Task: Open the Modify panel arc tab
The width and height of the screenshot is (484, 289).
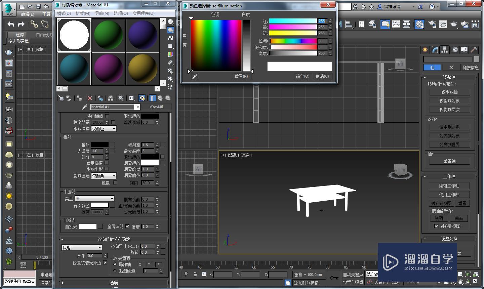Action: pyautogui.click(x=435, y=50)
